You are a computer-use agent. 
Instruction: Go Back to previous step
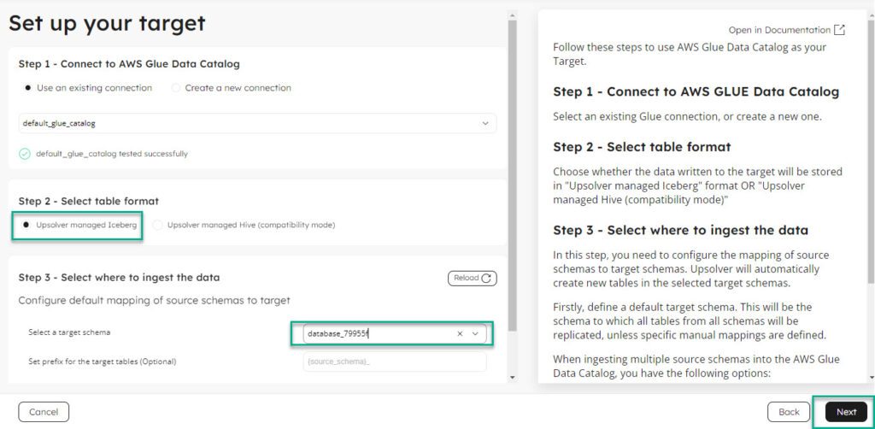(x=789, y=412)
